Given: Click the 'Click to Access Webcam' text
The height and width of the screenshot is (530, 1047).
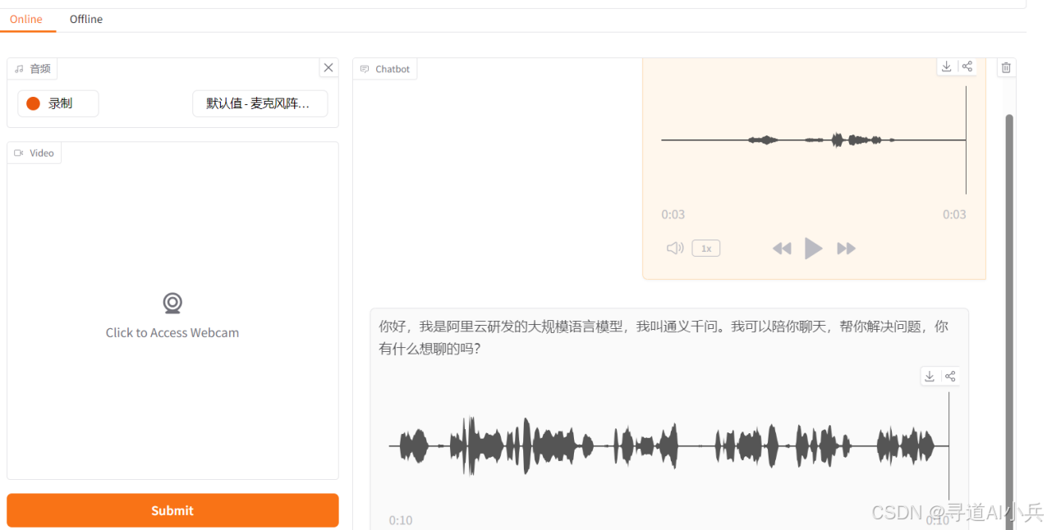Looking at the screenshot, I should click(172, 332).
